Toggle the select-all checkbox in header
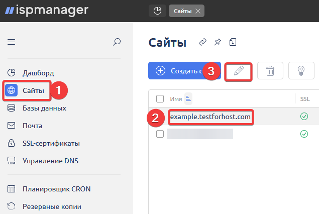 (160, 98)
